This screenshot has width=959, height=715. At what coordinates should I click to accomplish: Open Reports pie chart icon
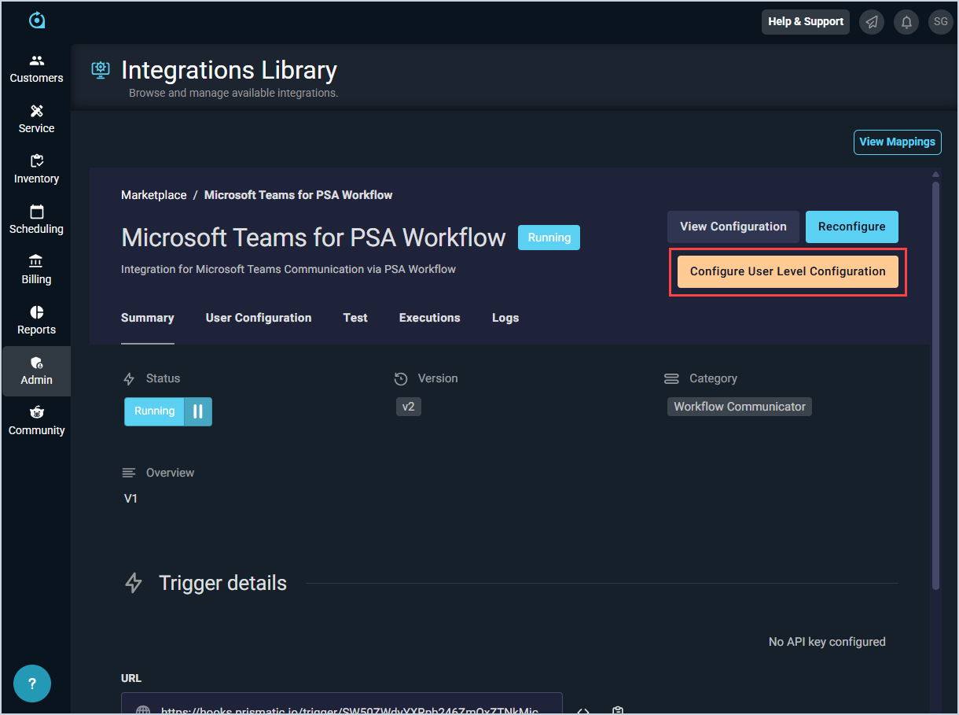click(36, 312)
